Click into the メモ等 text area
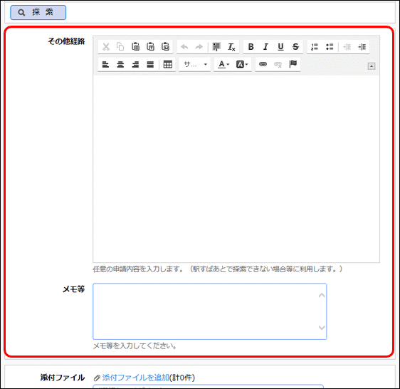 (210, 311)
